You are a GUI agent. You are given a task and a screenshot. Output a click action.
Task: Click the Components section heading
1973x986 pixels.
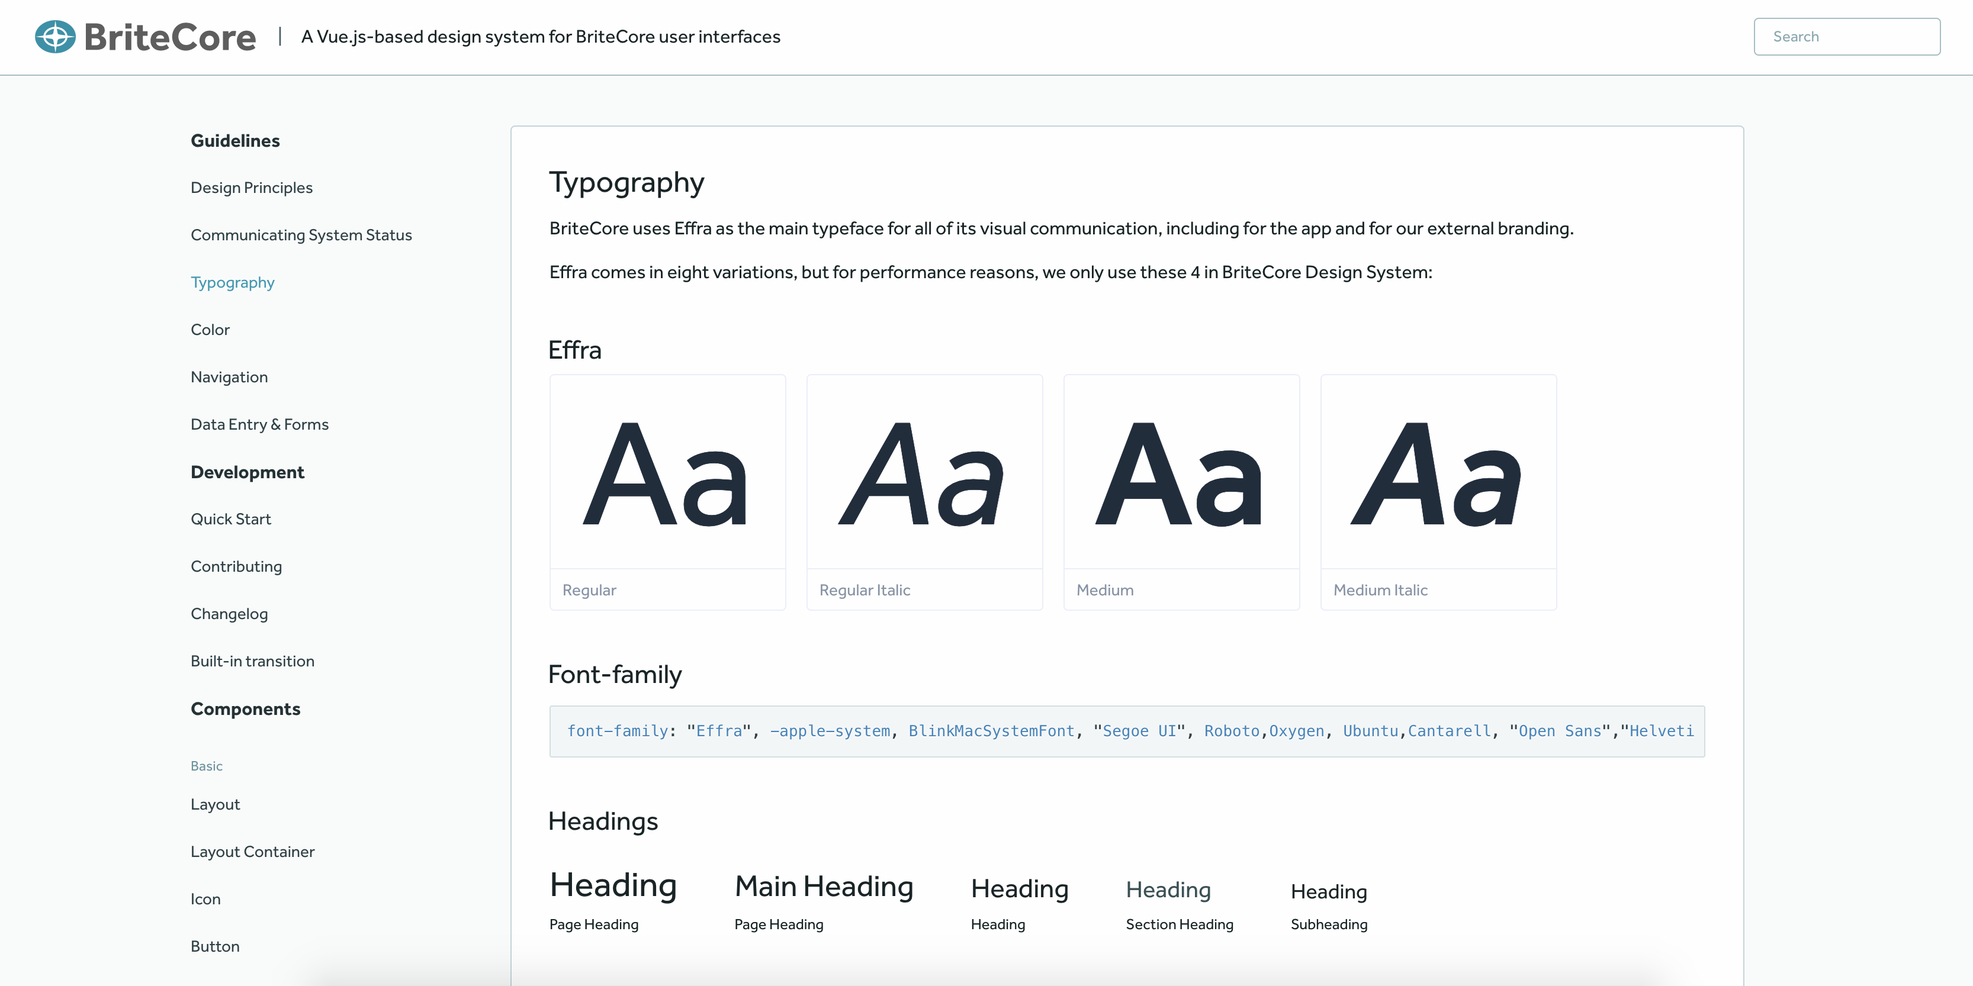point(245,709)
